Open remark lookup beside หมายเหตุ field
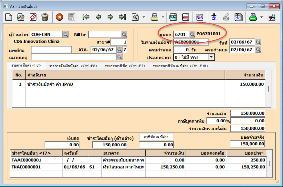The height and width of the screenshot is (187, 283). (x=119, y=57)
